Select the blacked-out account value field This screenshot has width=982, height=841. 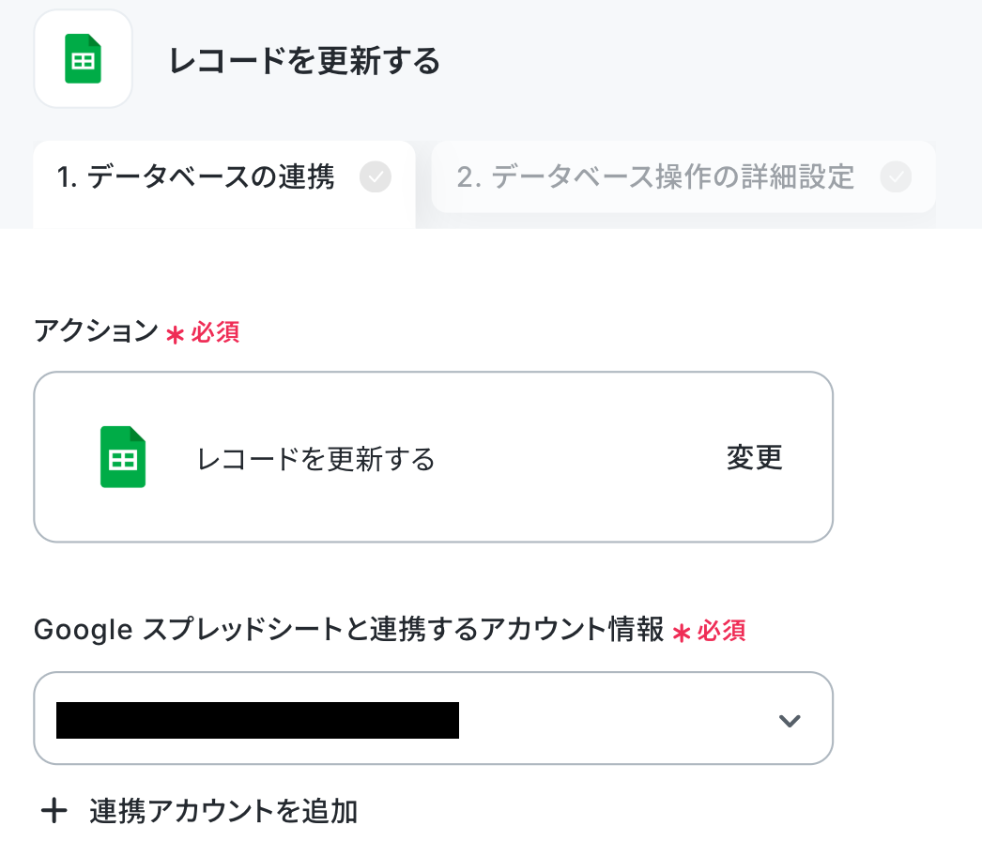257,720
